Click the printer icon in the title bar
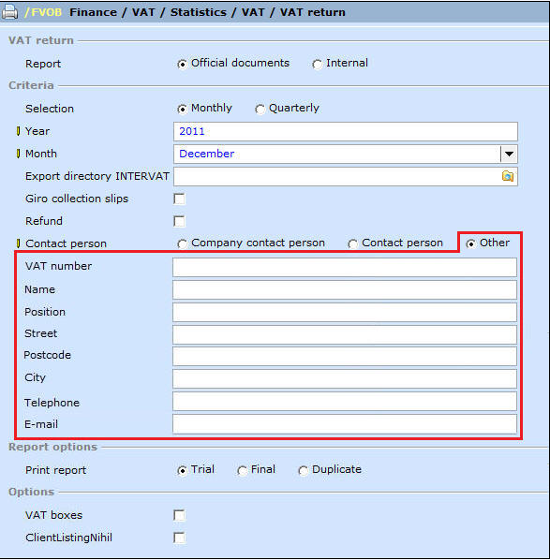The width and height of the screenshot is (550, 560). point(9,12)
